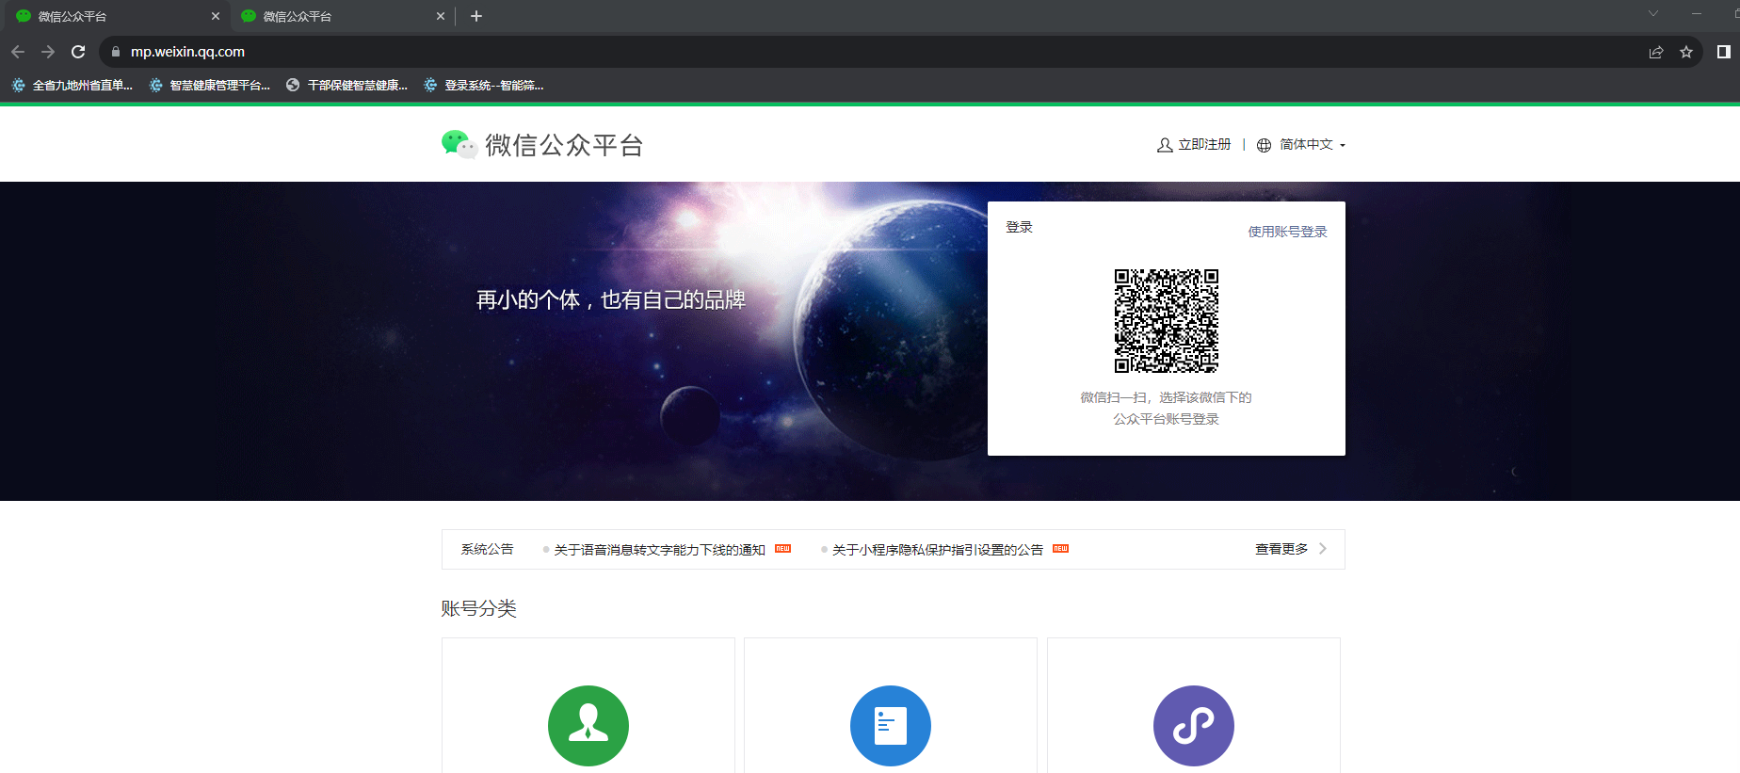Bookmark this page using the star icon
Screen dimensions: 1740x773
point(1686,52)
